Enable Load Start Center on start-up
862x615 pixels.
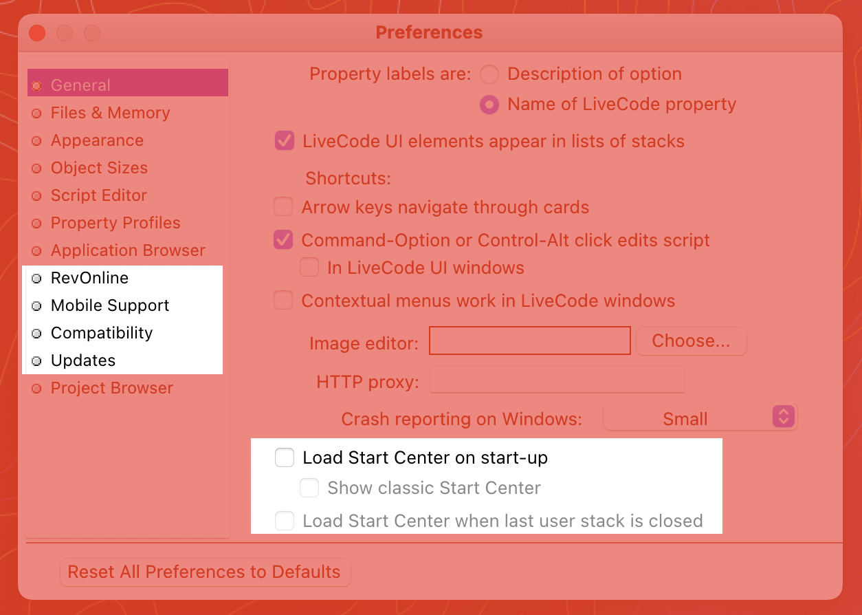coord(285,457)
